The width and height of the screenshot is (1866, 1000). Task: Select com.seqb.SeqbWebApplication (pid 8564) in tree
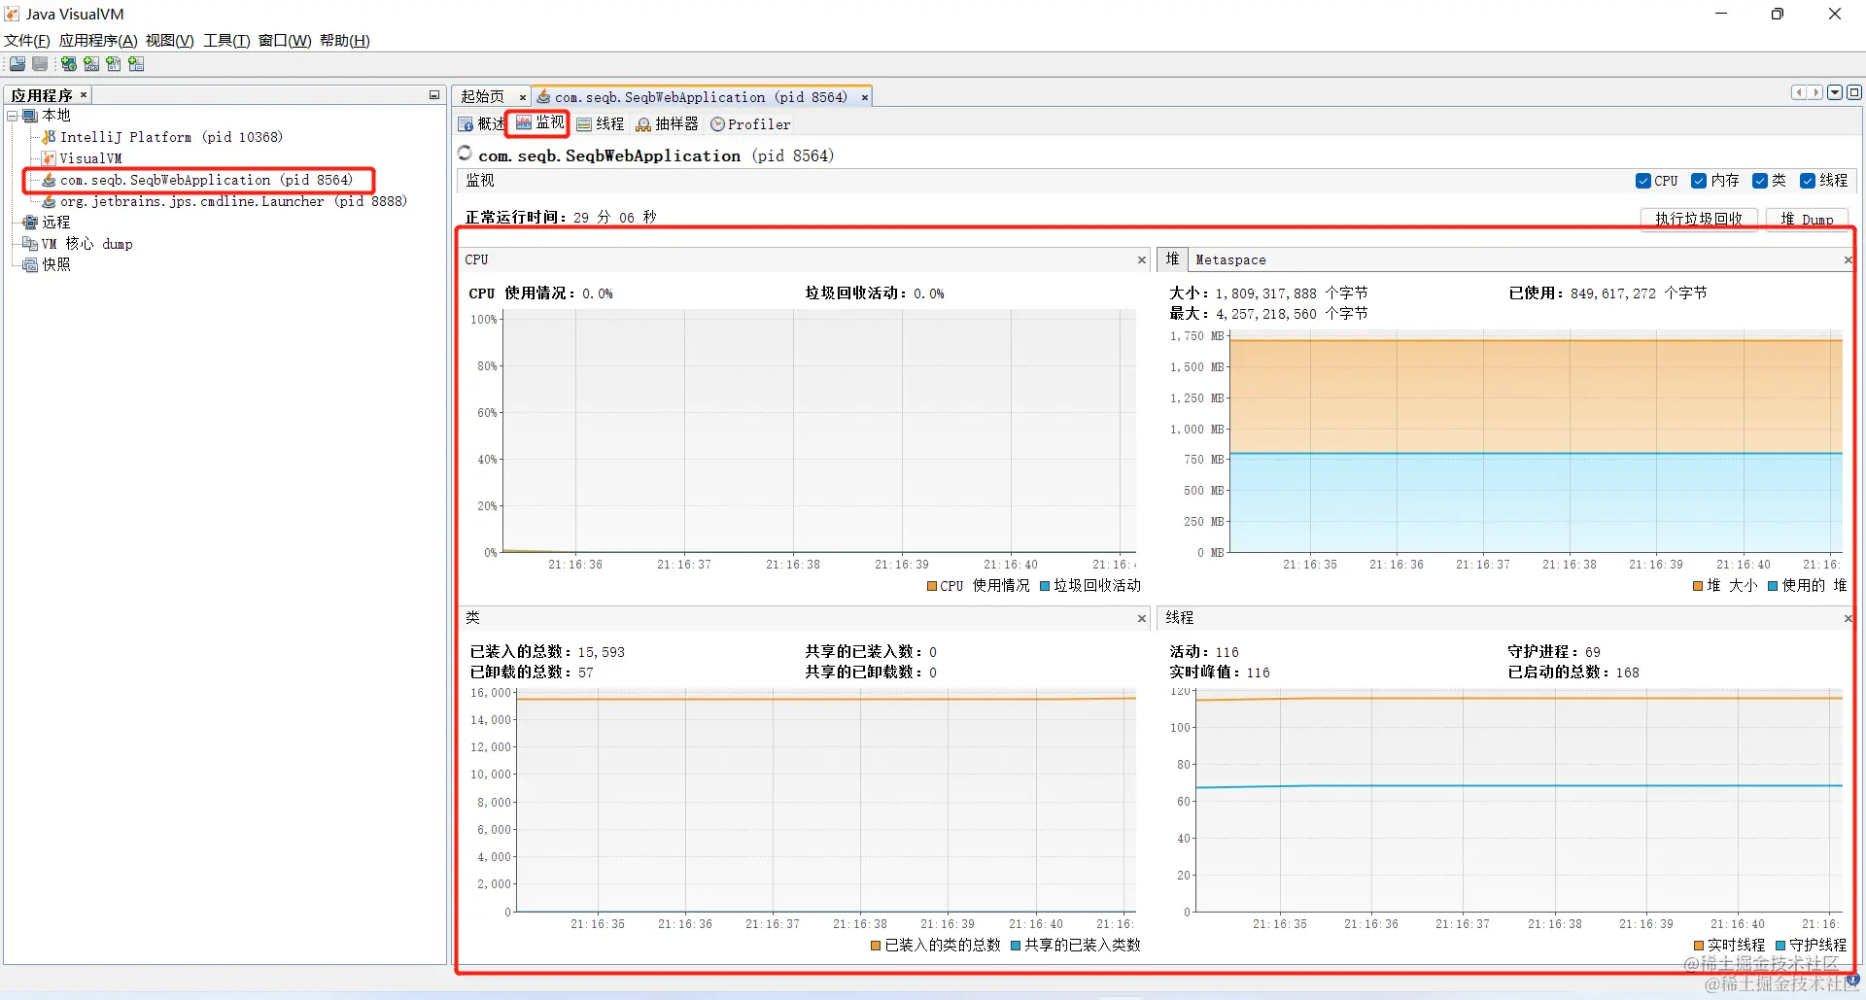(x=206, y=180)
